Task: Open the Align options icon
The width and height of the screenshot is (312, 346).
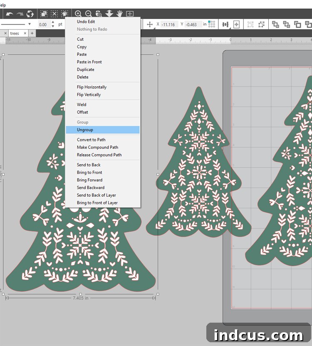Action: pos(225,24)
